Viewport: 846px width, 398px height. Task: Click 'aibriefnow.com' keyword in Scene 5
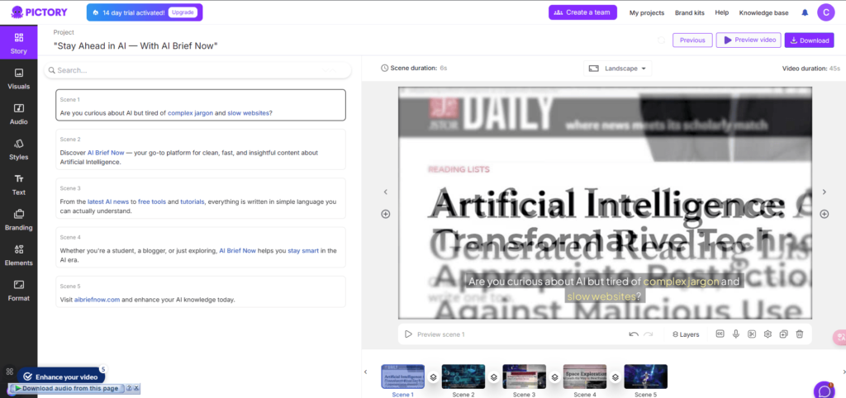tap(97, 300)
